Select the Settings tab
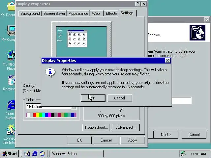This screenshot has width=211, height=158. [x=127, y=13]
